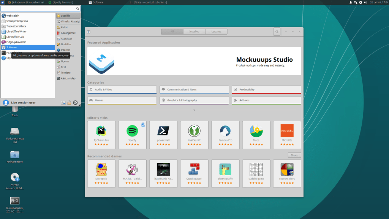This screenshot has width=389, height=219.
Task: Switch to the Updates tab
Action: [216, 32]
